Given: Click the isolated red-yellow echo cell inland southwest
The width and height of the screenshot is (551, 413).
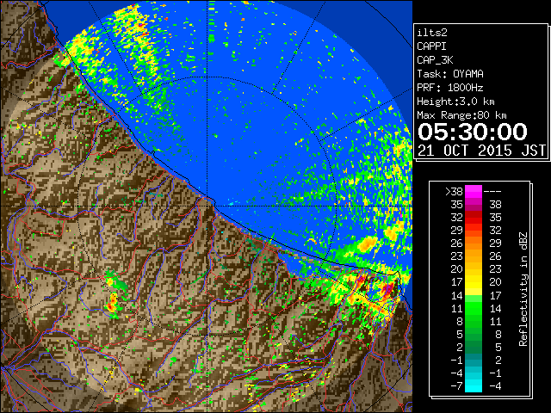Looking at the screenshot, I should point(113,303).
